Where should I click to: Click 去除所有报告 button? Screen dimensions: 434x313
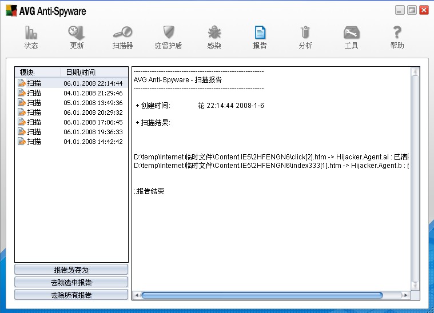coord(71,295)
